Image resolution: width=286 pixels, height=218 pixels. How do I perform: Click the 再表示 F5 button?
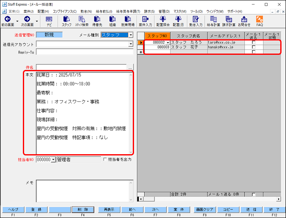point(109,209)
